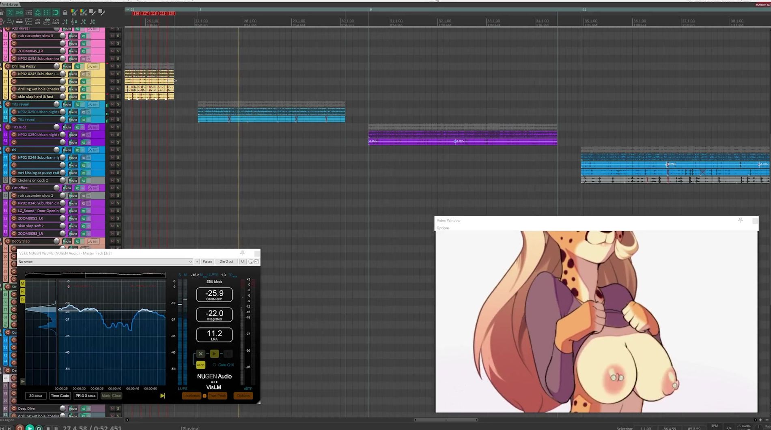771x430 pixels.
Task: Click the pause button in VisLM
Action: (x=228, y=354)
